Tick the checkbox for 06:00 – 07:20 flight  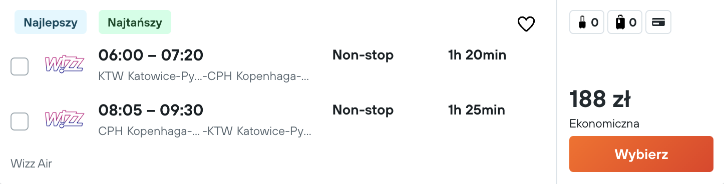coord(20,66)
